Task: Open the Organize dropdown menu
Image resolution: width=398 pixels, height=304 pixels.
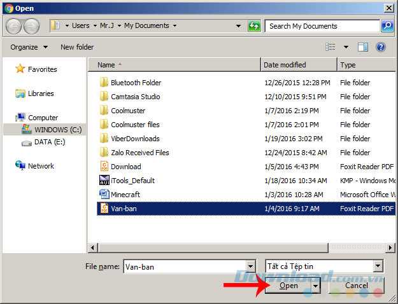Action: [x=29, y=47]
